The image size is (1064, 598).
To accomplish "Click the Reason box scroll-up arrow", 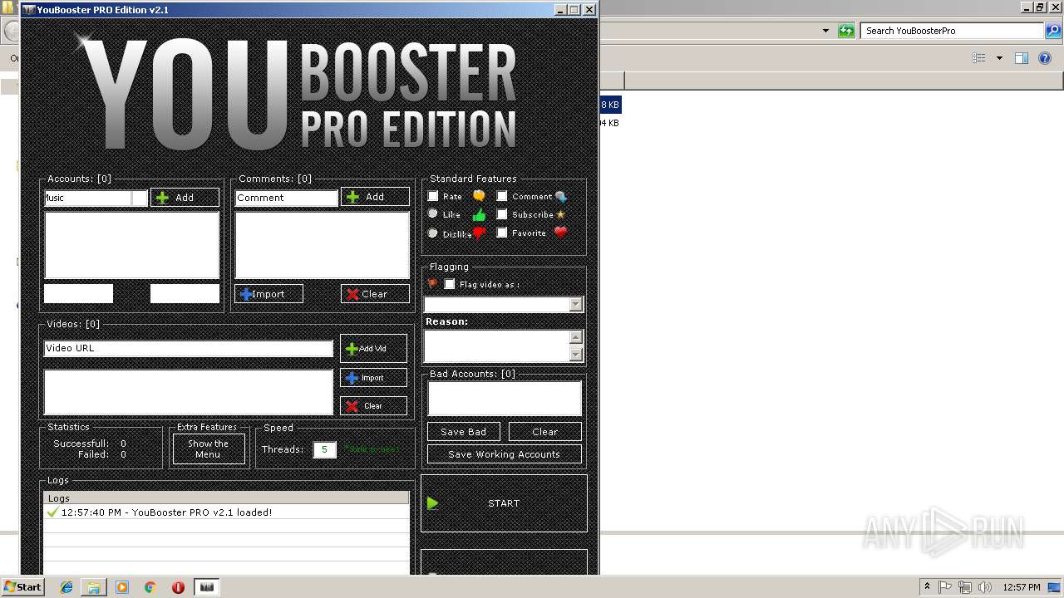I will coord(575,337).
